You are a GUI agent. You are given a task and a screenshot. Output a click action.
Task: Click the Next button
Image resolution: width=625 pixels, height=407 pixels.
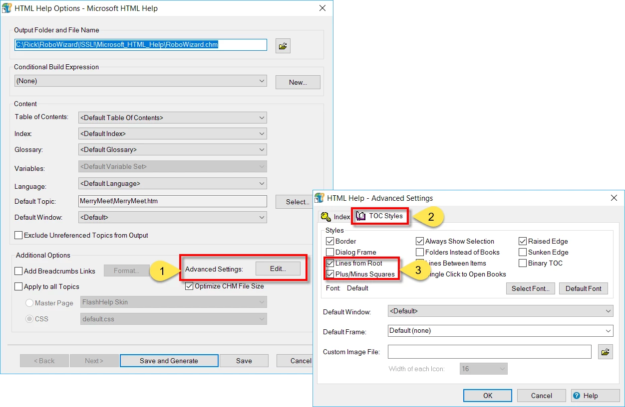coord(94,361)
